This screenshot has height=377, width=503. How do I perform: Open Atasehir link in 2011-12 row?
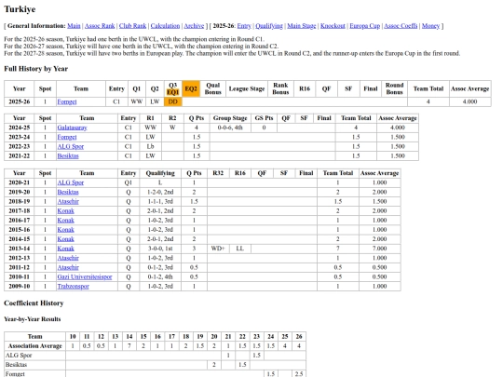(68, 267)
